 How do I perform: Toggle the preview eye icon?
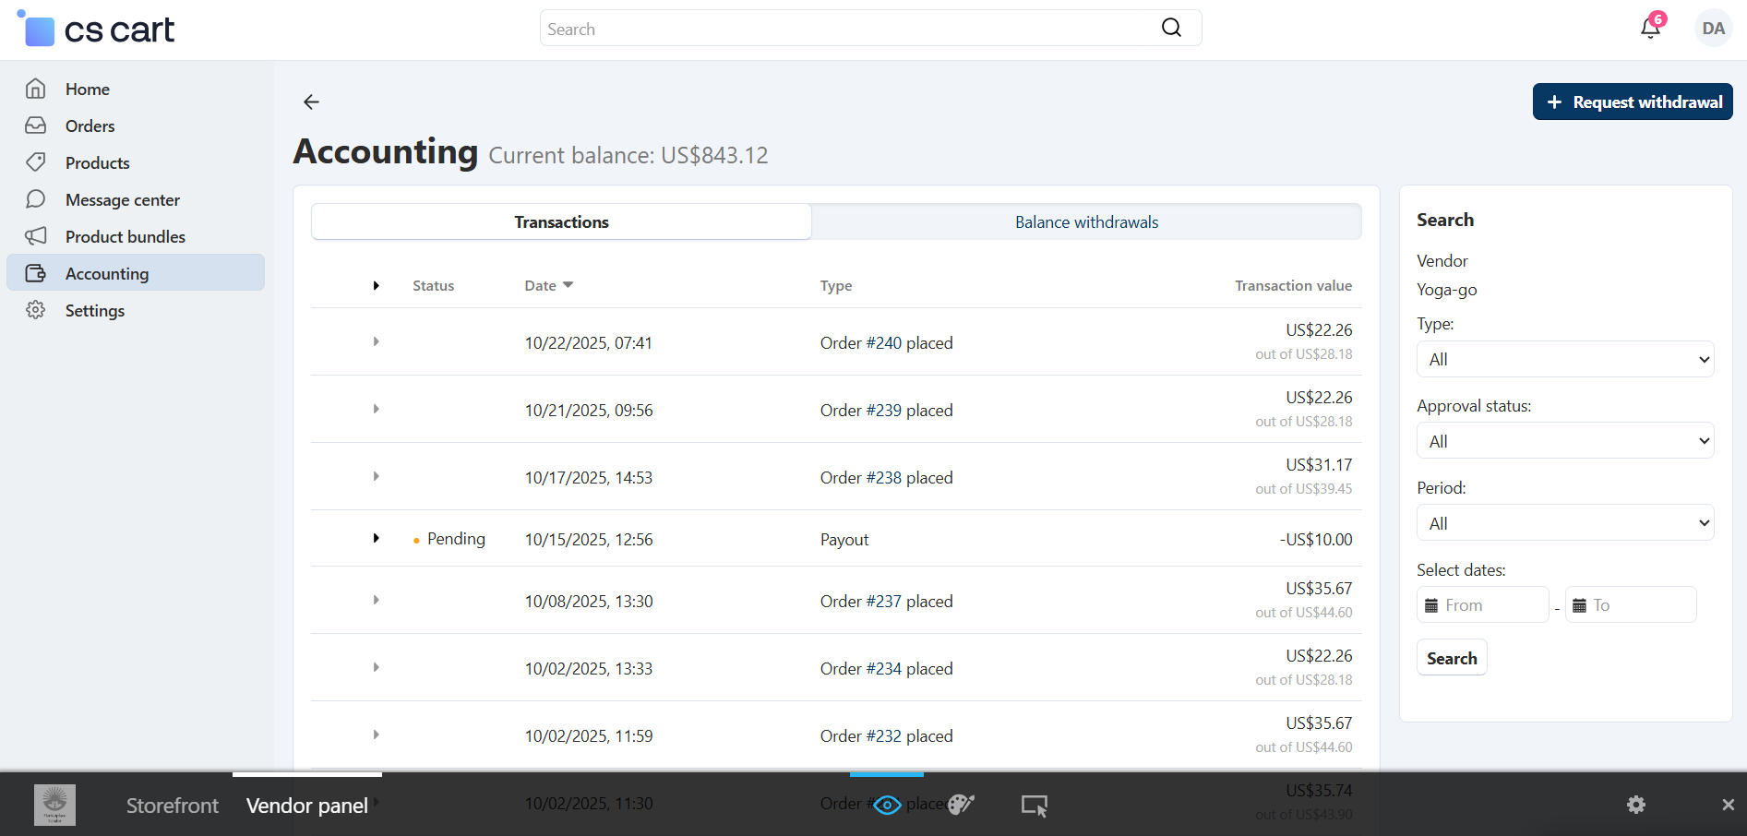887,805
